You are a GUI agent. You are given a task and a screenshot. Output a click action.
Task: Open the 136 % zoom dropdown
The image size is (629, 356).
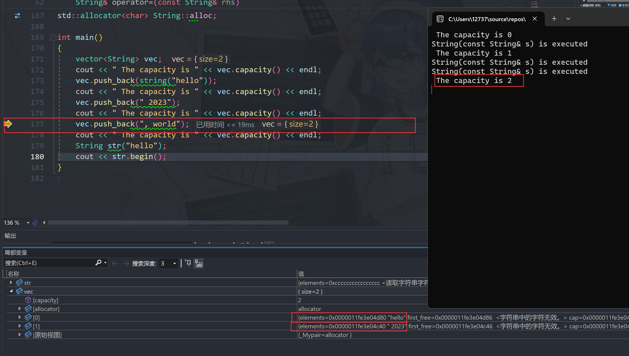point(28,222)
